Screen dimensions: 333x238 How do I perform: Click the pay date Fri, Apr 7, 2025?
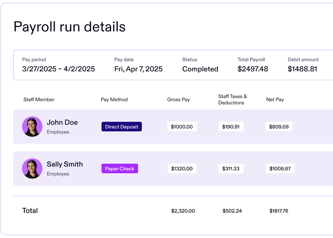pos(138,69)
